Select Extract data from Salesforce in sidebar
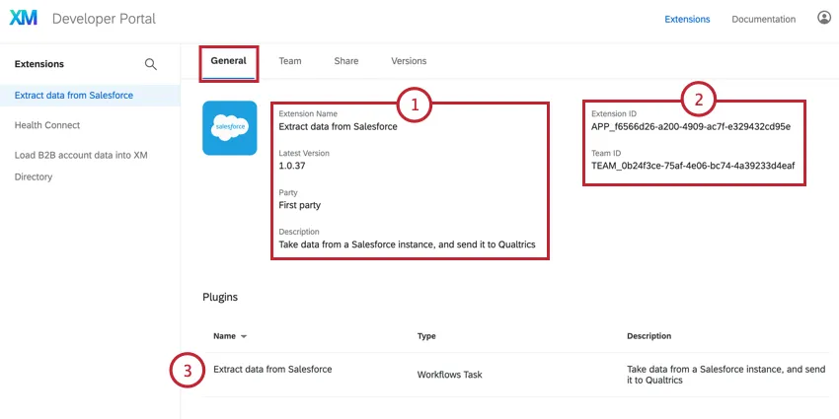 pos(74,96)
